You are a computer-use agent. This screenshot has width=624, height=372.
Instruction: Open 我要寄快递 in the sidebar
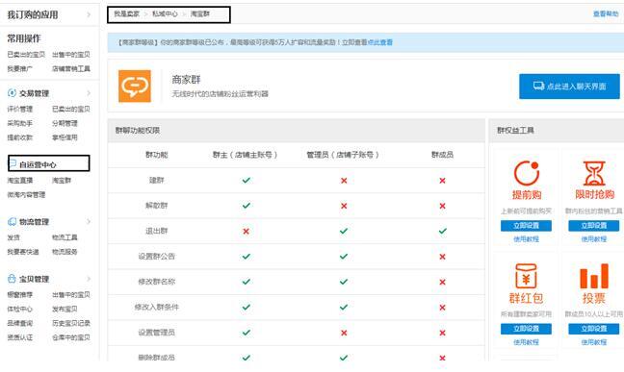pyautogui.click(x=23, y=252)
